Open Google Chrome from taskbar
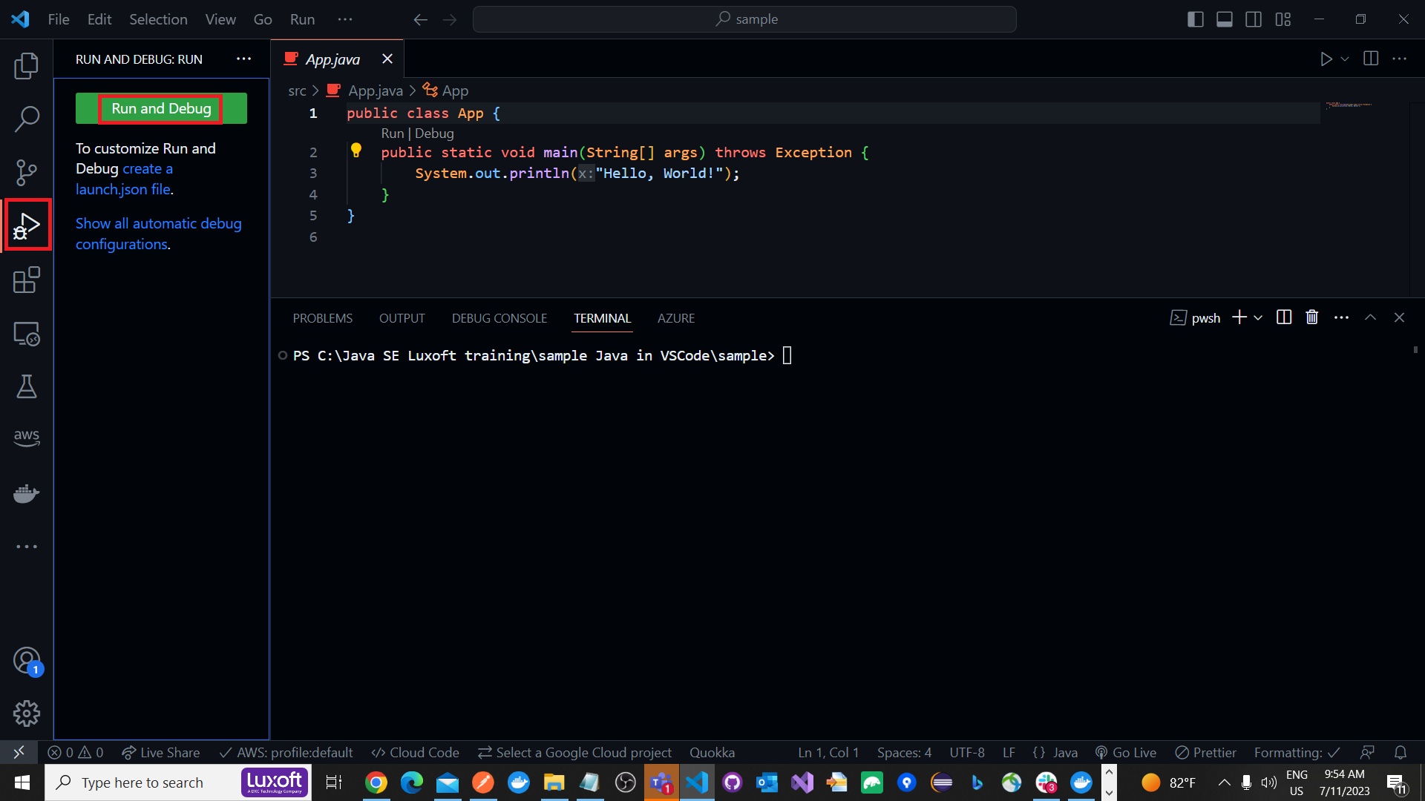The image size is (1425, 801). (x=376, y=782)
